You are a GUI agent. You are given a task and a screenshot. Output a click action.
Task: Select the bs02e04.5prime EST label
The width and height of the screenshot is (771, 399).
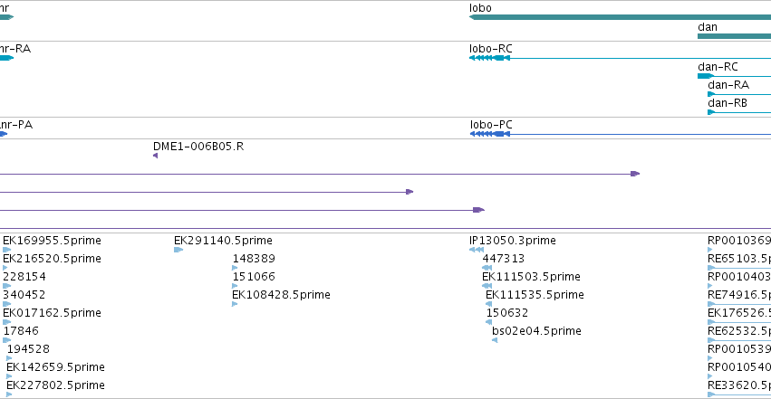537,331
